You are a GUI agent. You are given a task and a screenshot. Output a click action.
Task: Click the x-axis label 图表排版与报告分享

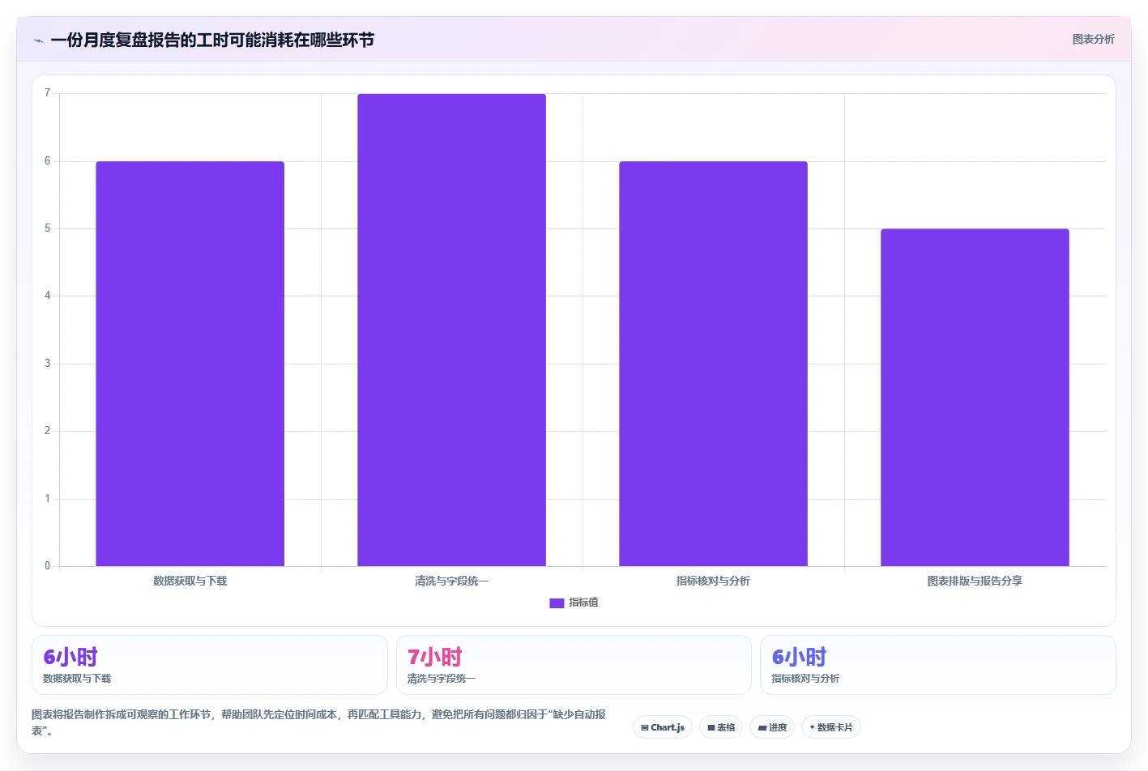975,581
